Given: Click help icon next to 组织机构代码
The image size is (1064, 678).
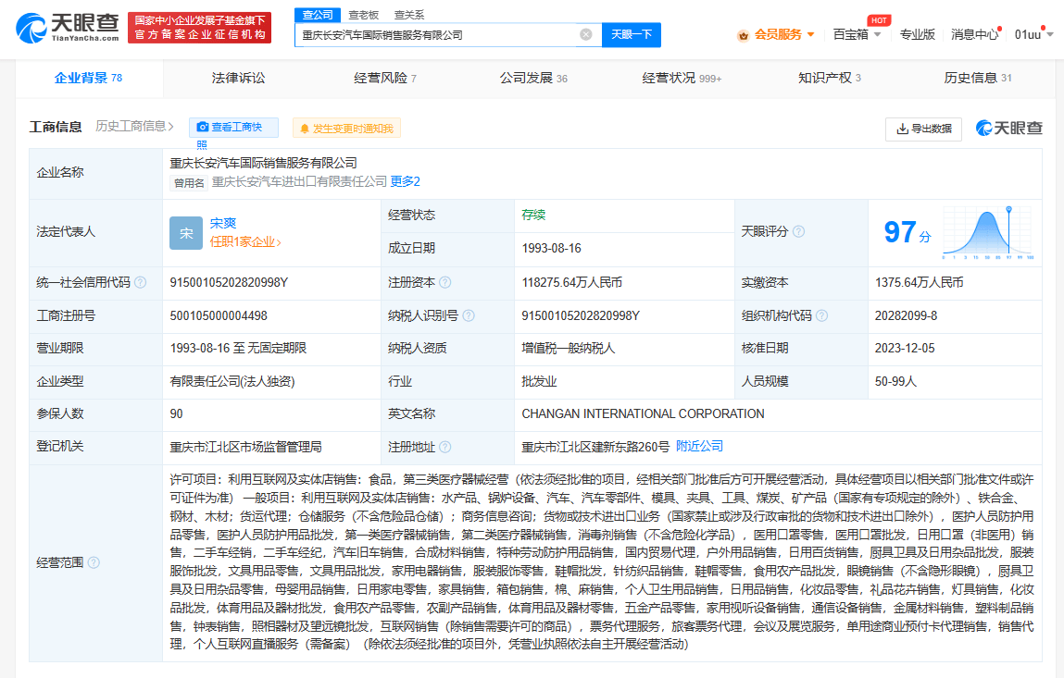Looking at the screenshot, I should pos(821,315).
